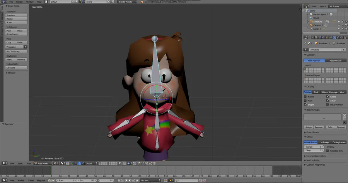Jump to the timeline end frame button
This screenshot has width=348, height=183.
[x=137, y=180]
